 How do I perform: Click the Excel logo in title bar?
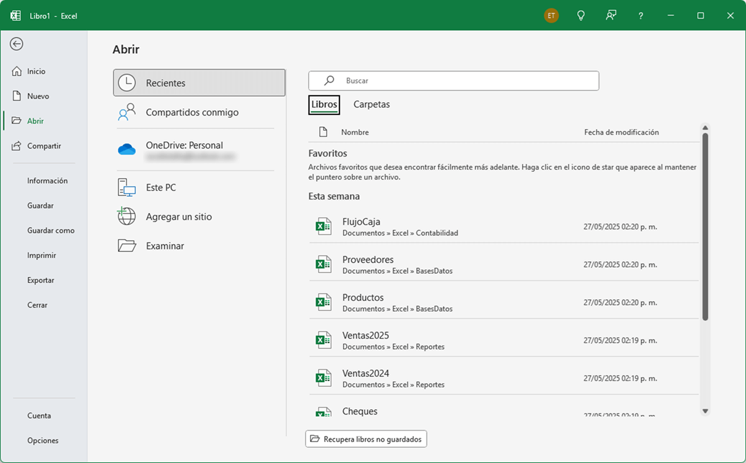point(16,16)
